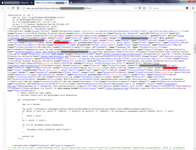Viewport: 196px width, 150px height.
Task: Open the Firefox hamburger menu
Action: 193,8
